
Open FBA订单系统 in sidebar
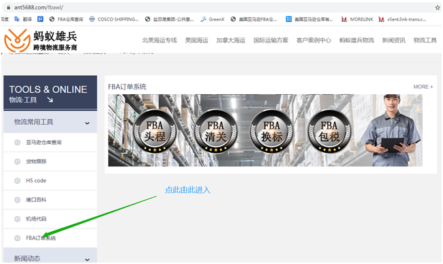coord(41,238)
